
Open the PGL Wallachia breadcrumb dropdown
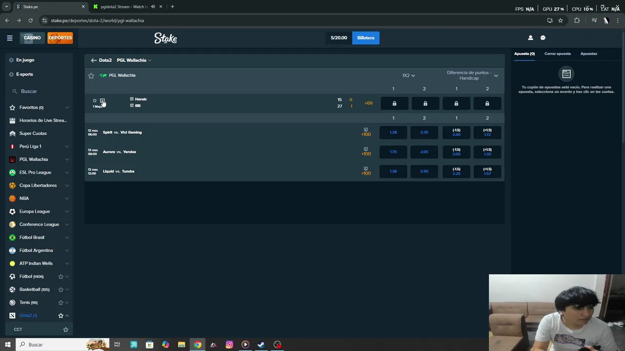(x=134, y=60)
